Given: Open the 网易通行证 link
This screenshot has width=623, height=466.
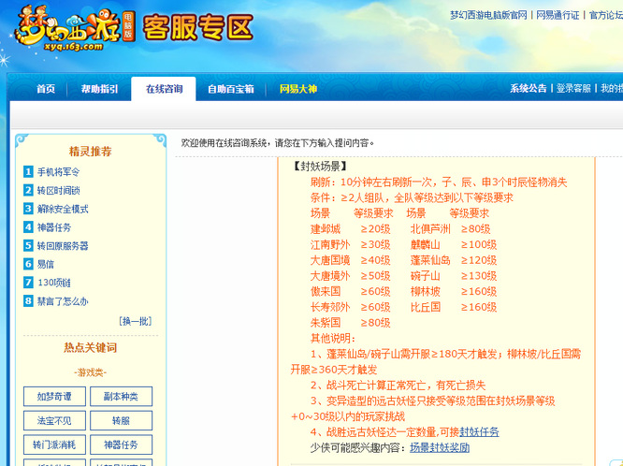Looking at the screenshot, I should point(558,16).
